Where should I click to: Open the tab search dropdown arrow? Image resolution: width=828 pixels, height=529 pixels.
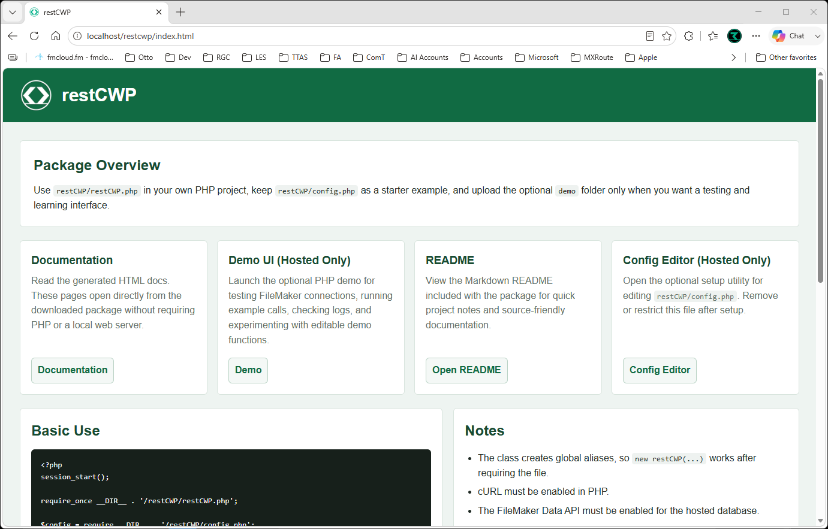click(13, 12)
